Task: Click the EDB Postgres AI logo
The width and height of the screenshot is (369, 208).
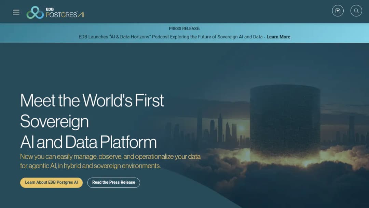Action: (55, 12)
